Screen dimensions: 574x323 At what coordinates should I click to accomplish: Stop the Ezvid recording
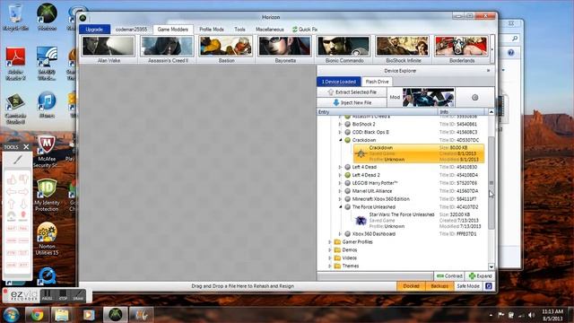(63, 295)
